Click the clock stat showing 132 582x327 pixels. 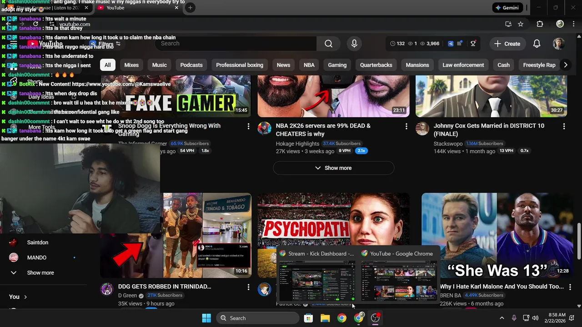pyautogui.click(x=397, y=44)
